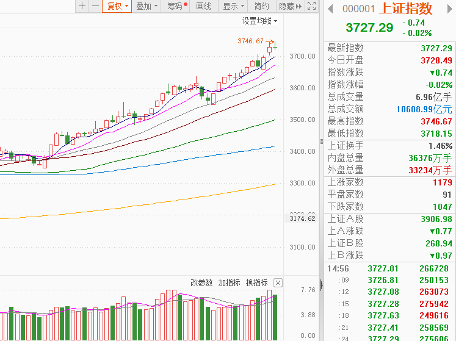Open 设置均线 moving average settings
This screenshot has height=341, width=456.
[259, 21]
